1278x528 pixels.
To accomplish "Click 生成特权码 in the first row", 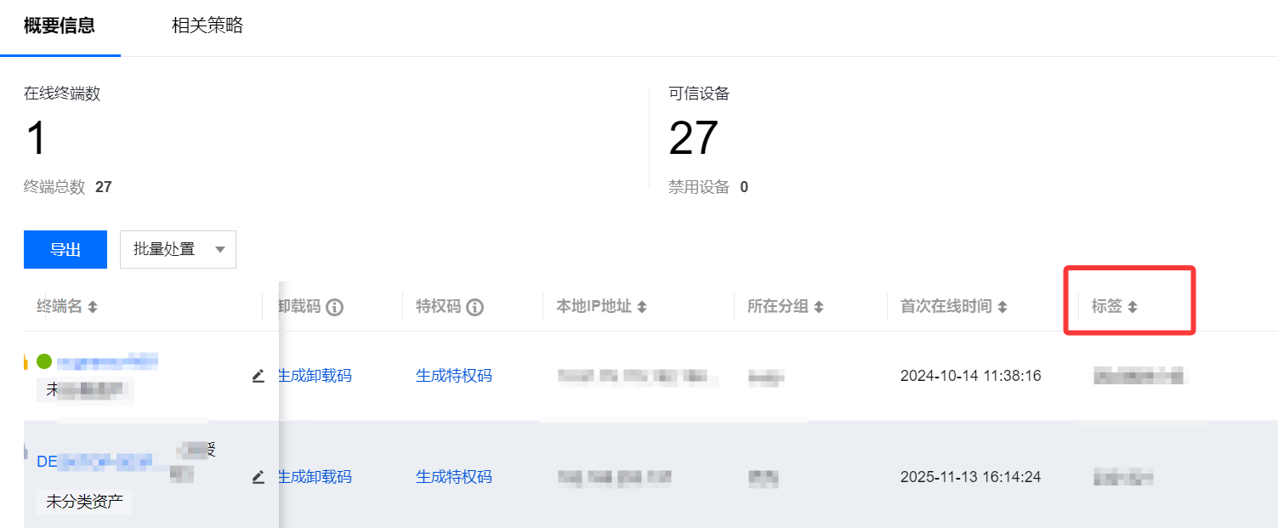I will 454,376.
